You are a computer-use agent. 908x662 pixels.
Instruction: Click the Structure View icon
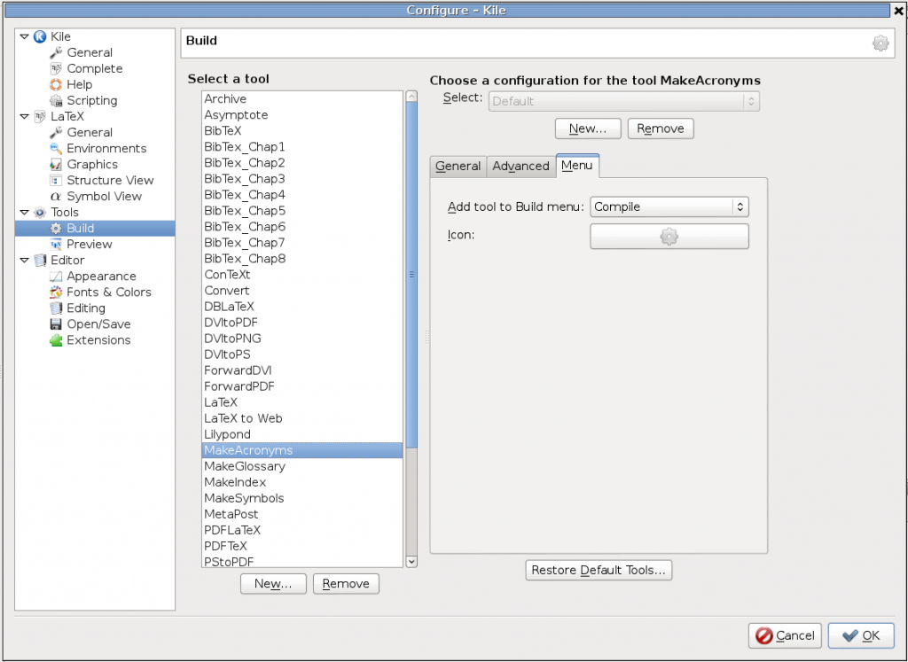pos(56,180)
